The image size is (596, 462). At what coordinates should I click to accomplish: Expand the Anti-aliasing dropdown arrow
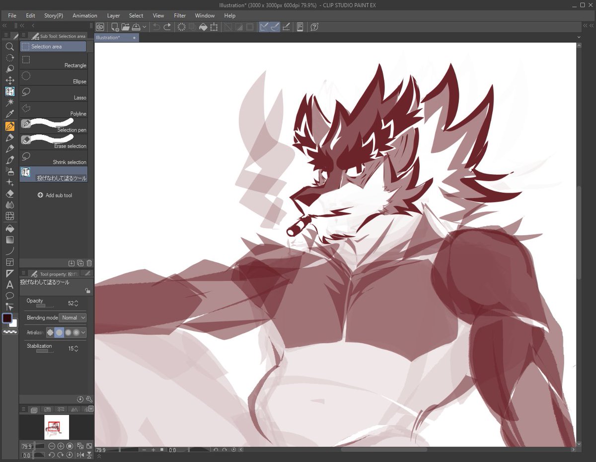click(83, 332)
